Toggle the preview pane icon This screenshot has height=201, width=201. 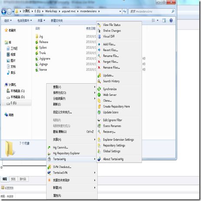pyautogui.click(x=164, y=20)
